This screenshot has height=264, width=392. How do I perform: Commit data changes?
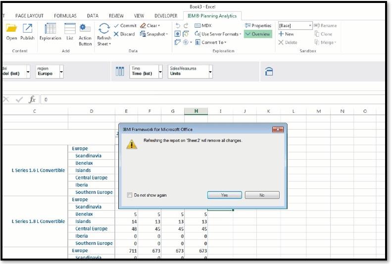[x=125, y=26]
